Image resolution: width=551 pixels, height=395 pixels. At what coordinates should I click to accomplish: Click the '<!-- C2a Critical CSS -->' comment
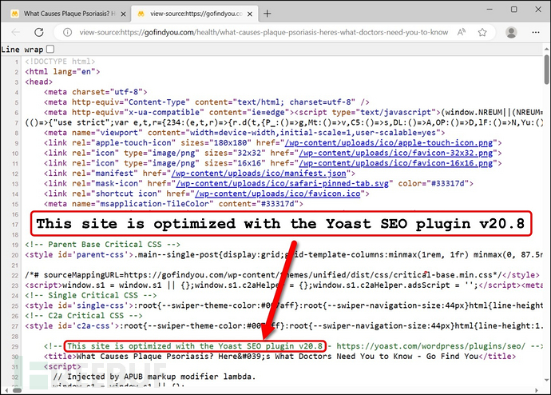point(84,316)
